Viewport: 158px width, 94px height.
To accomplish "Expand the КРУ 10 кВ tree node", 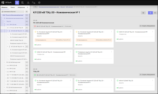I will pos(6,72).
